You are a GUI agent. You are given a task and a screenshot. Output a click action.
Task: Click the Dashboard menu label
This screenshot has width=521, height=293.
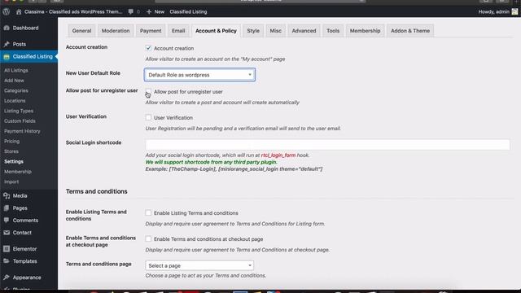(x=25, y=28)
